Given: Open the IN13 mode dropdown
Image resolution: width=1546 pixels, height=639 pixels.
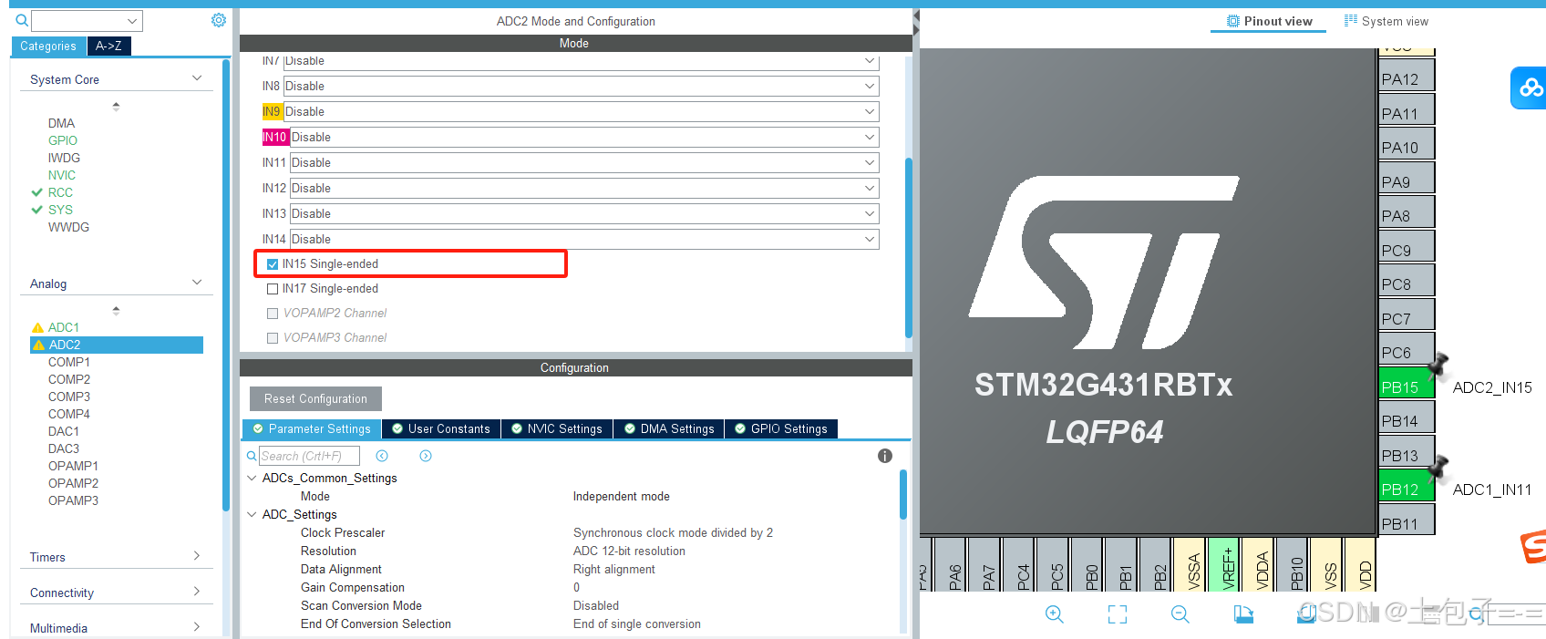Looking at the screenshot, I should coord(584,213).
